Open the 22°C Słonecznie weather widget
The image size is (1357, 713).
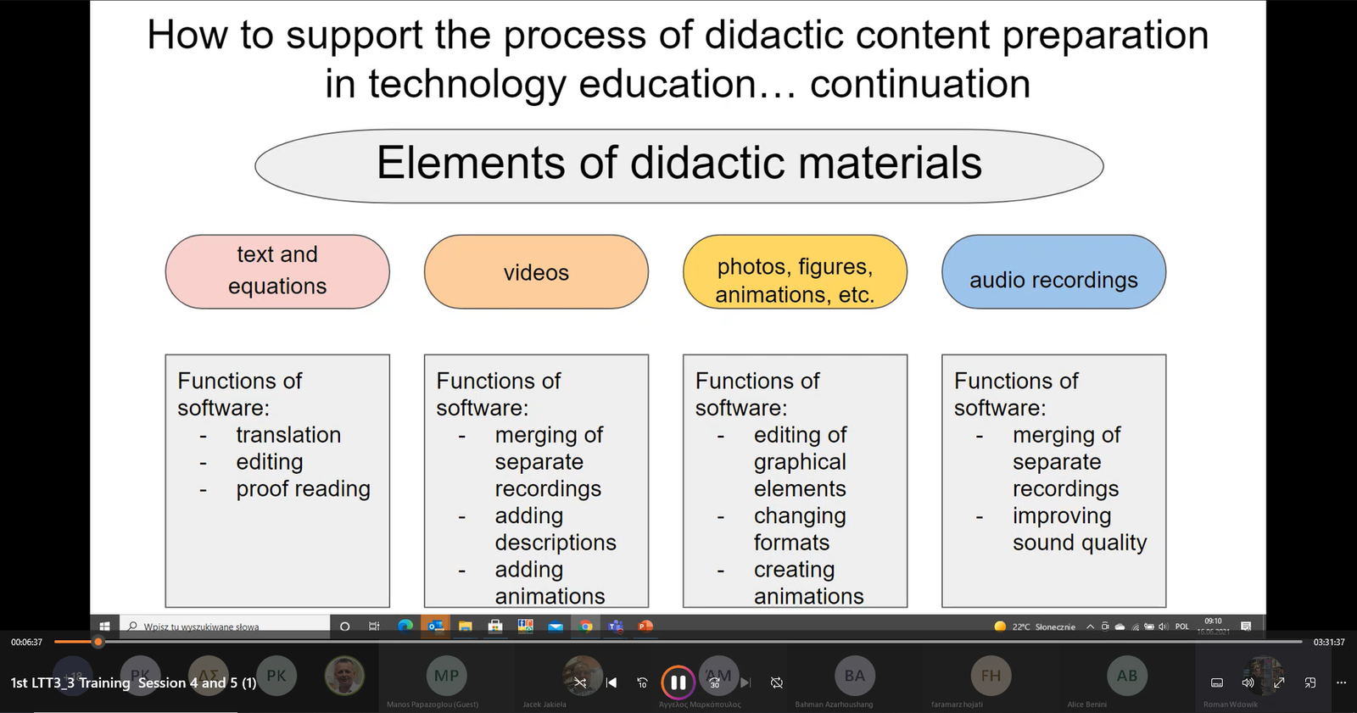pos(1035,627)
